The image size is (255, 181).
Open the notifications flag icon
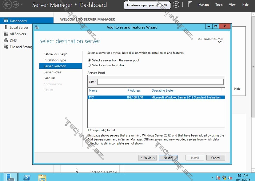point(190,4)
